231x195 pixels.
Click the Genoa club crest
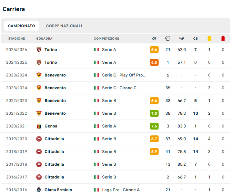pyautogui.click(x=39, y=126)
